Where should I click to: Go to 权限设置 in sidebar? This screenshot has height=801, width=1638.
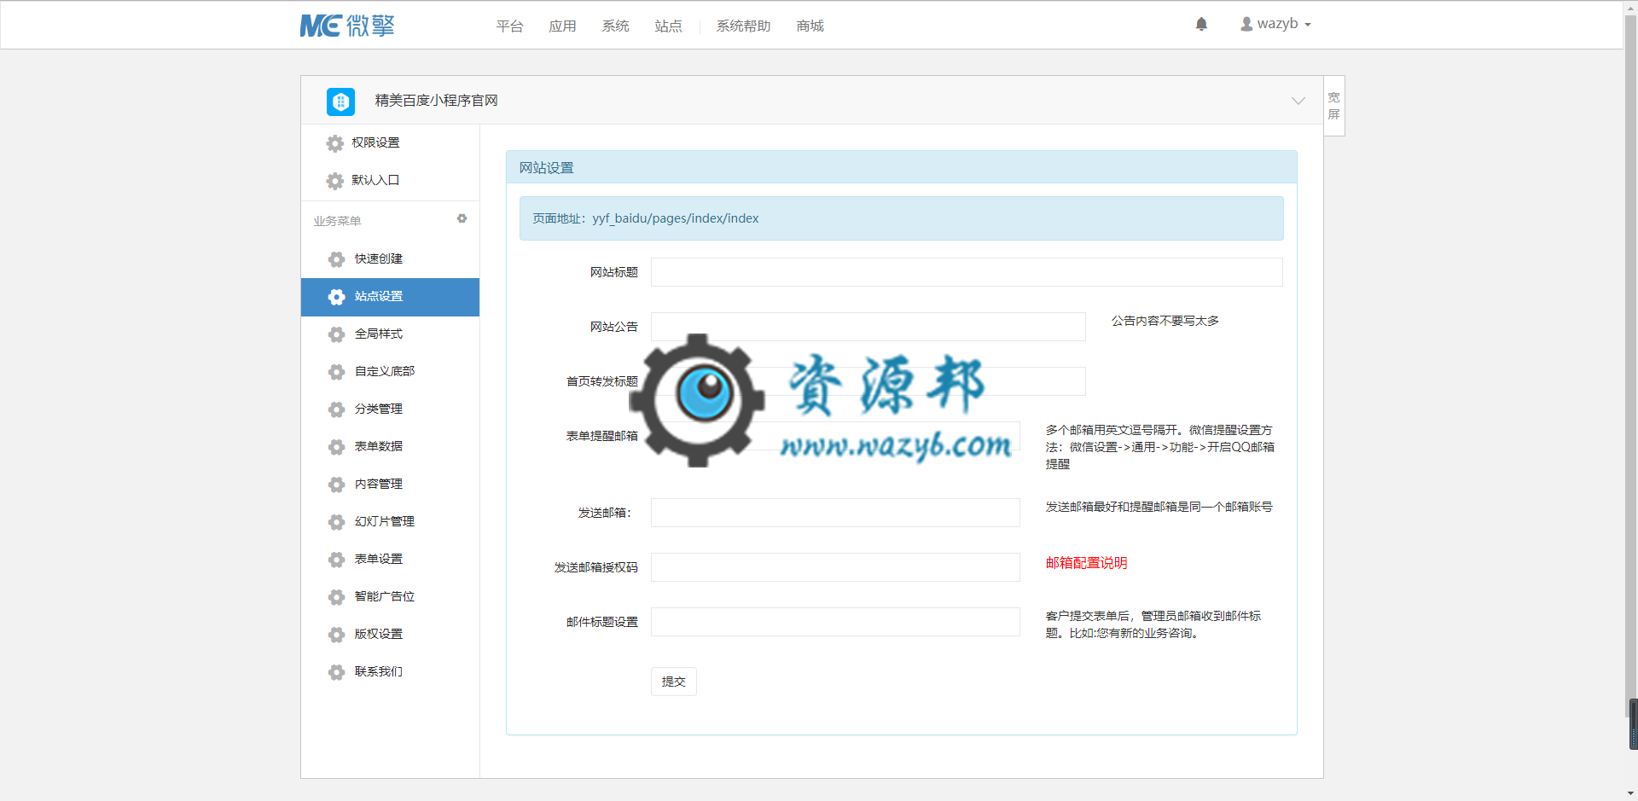tap(390, 142)
